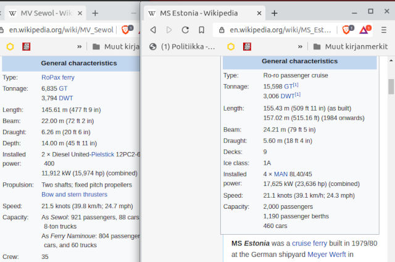395x262 pixels.
Task: Close the MV Sewol tab
Action: coord(80,13)
